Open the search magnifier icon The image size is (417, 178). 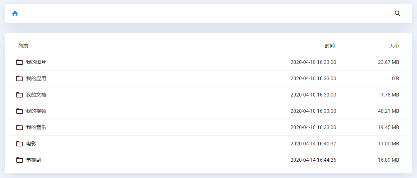pyautogui.click(x=397, y=14)
